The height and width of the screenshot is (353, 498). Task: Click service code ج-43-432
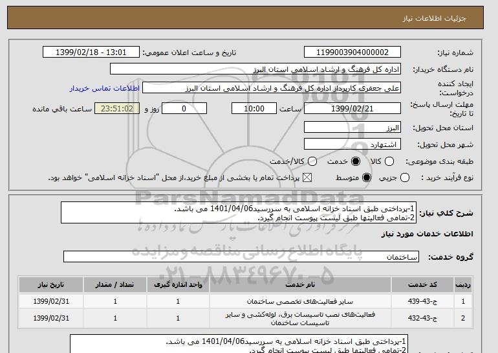tap(422, 318)
